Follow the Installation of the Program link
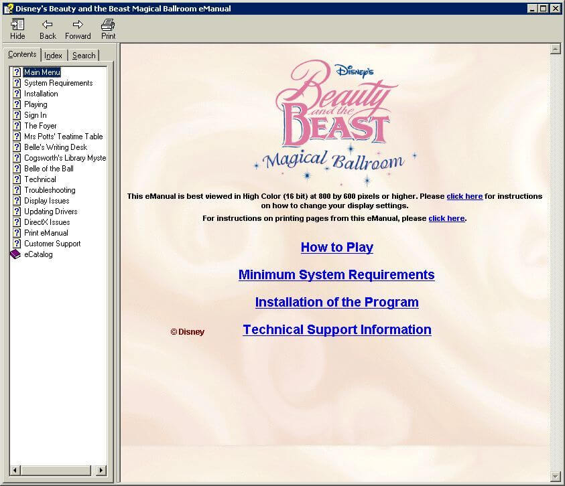 point(337,302)
